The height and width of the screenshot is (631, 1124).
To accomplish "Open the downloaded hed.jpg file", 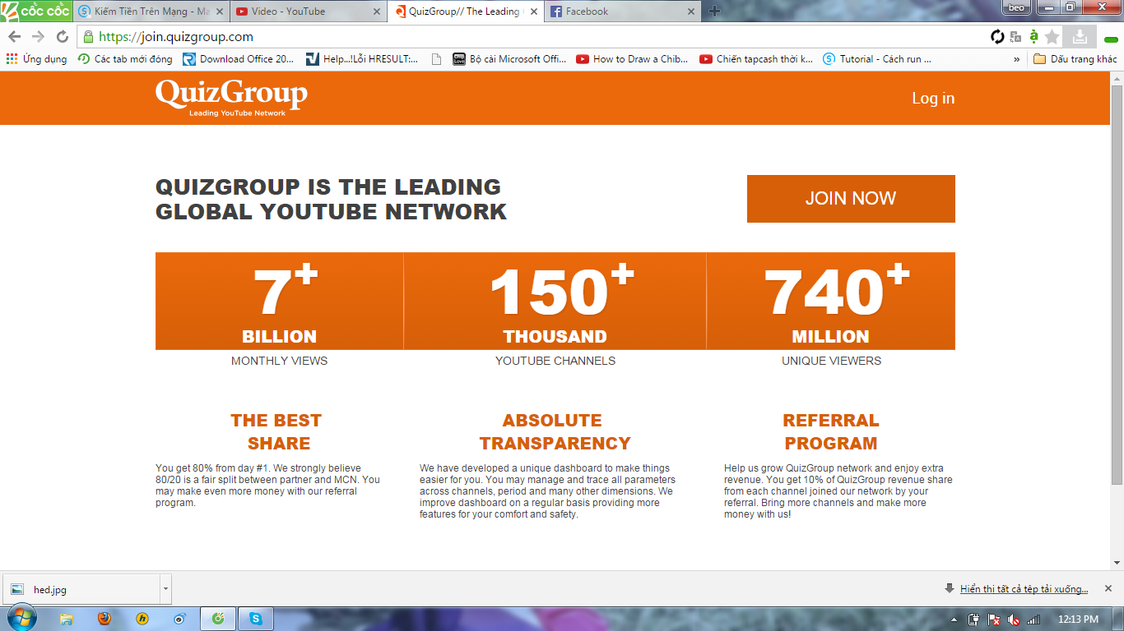I will (x=81, y=589).
